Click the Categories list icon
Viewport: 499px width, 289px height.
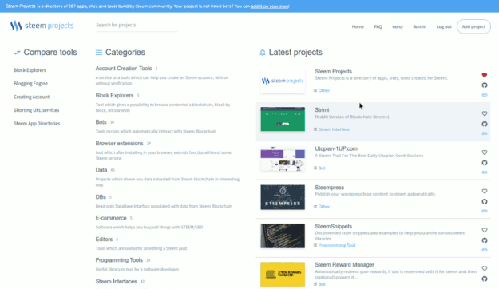coord(99,53)
